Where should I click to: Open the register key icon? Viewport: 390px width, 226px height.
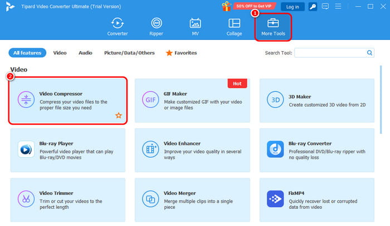tap(313, 7)
